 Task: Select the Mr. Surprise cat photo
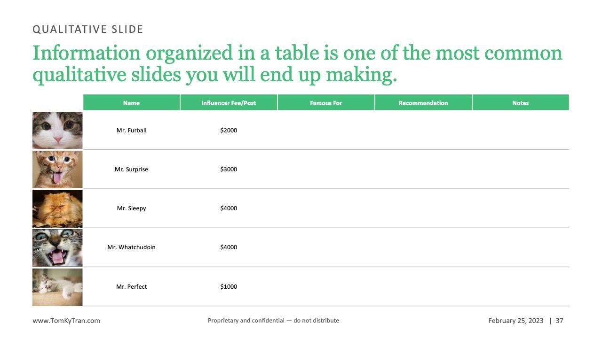click(57, 169)
